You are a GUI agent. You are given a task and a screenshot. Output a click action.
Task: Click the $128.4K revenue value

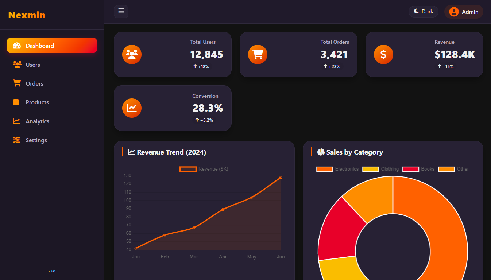tap(455, 55)
